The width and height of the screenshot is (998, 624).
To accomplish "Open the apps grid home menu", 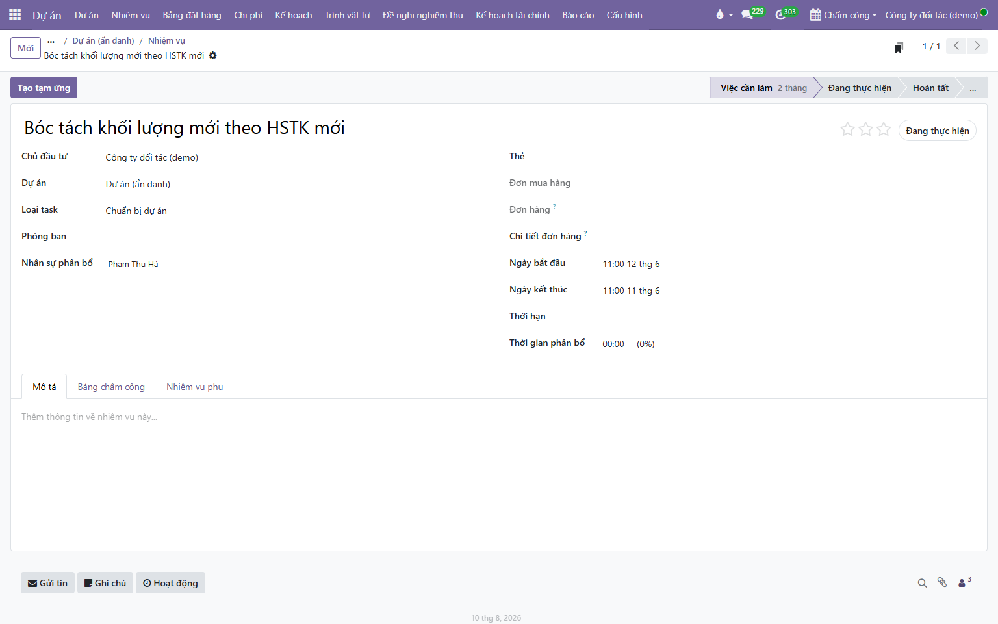I will 15,15.
